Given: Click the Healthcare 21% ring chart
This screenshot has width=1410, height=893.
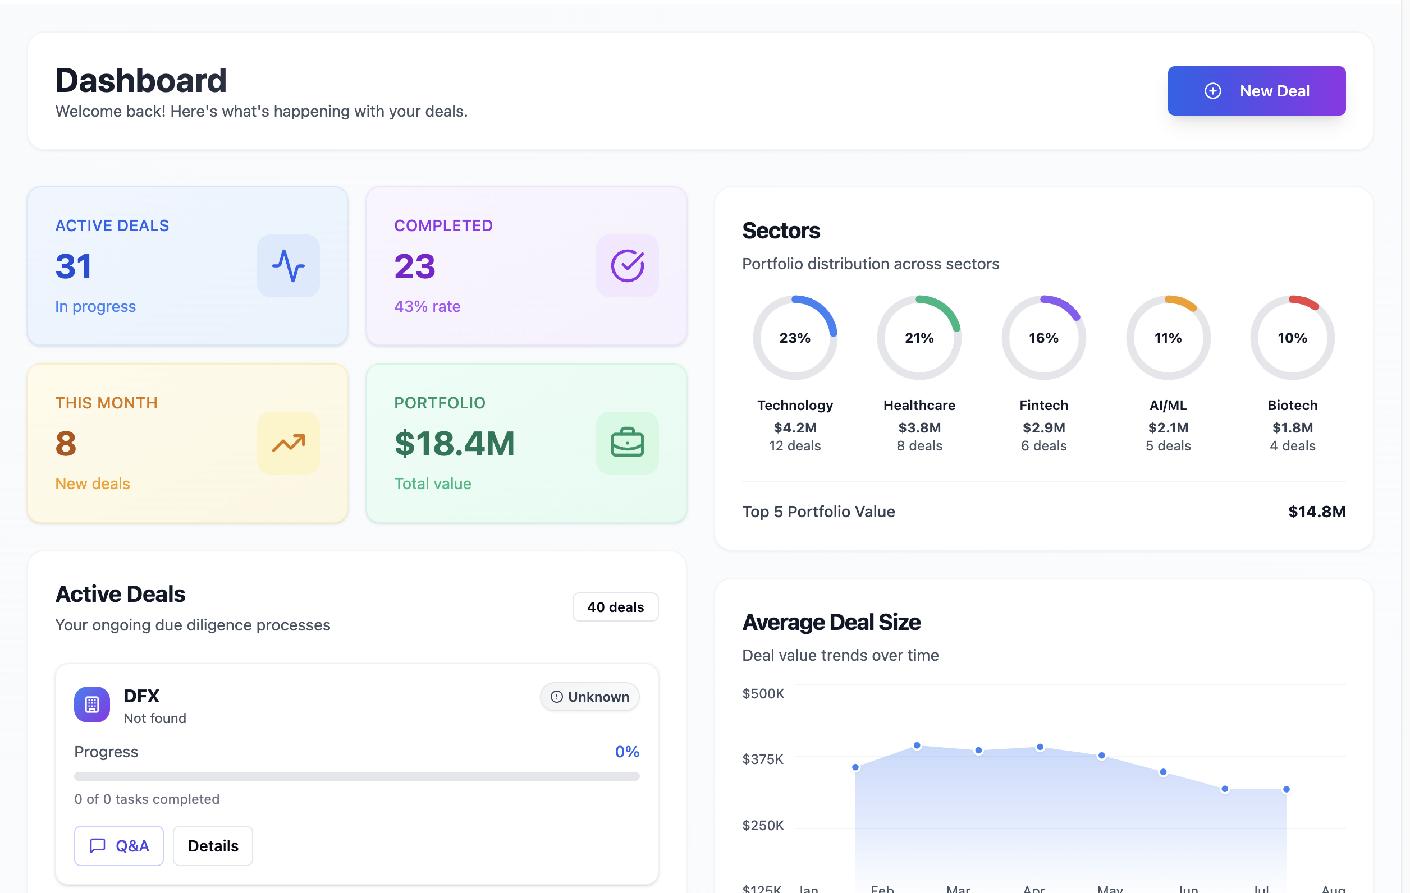Looking at the screenshot, I should click(x=919, y=338).
